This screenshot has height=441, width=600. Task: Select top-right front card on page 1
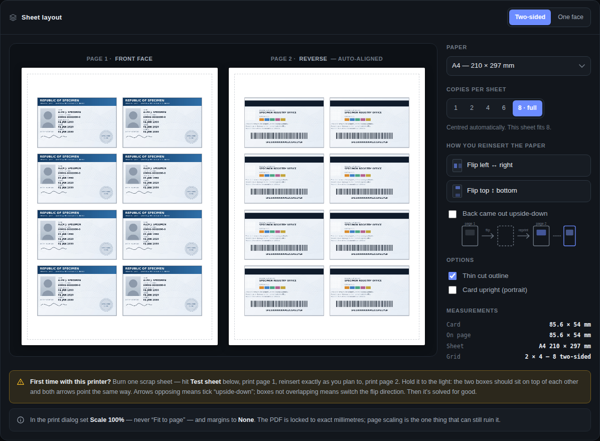click(x=162, y=122)
